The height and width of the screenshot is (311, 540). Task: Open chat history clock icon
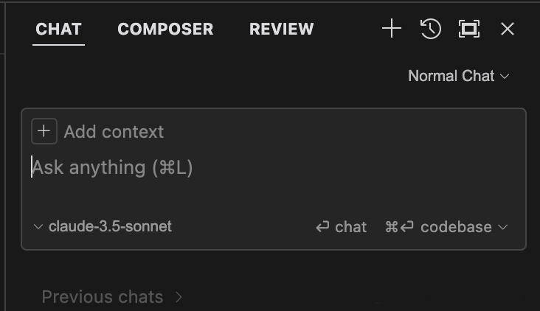[431, 29]
